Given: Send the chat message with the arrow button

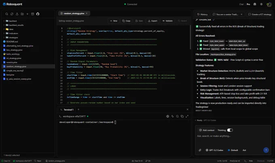Looking at the screenshot, I should point(266,150).
